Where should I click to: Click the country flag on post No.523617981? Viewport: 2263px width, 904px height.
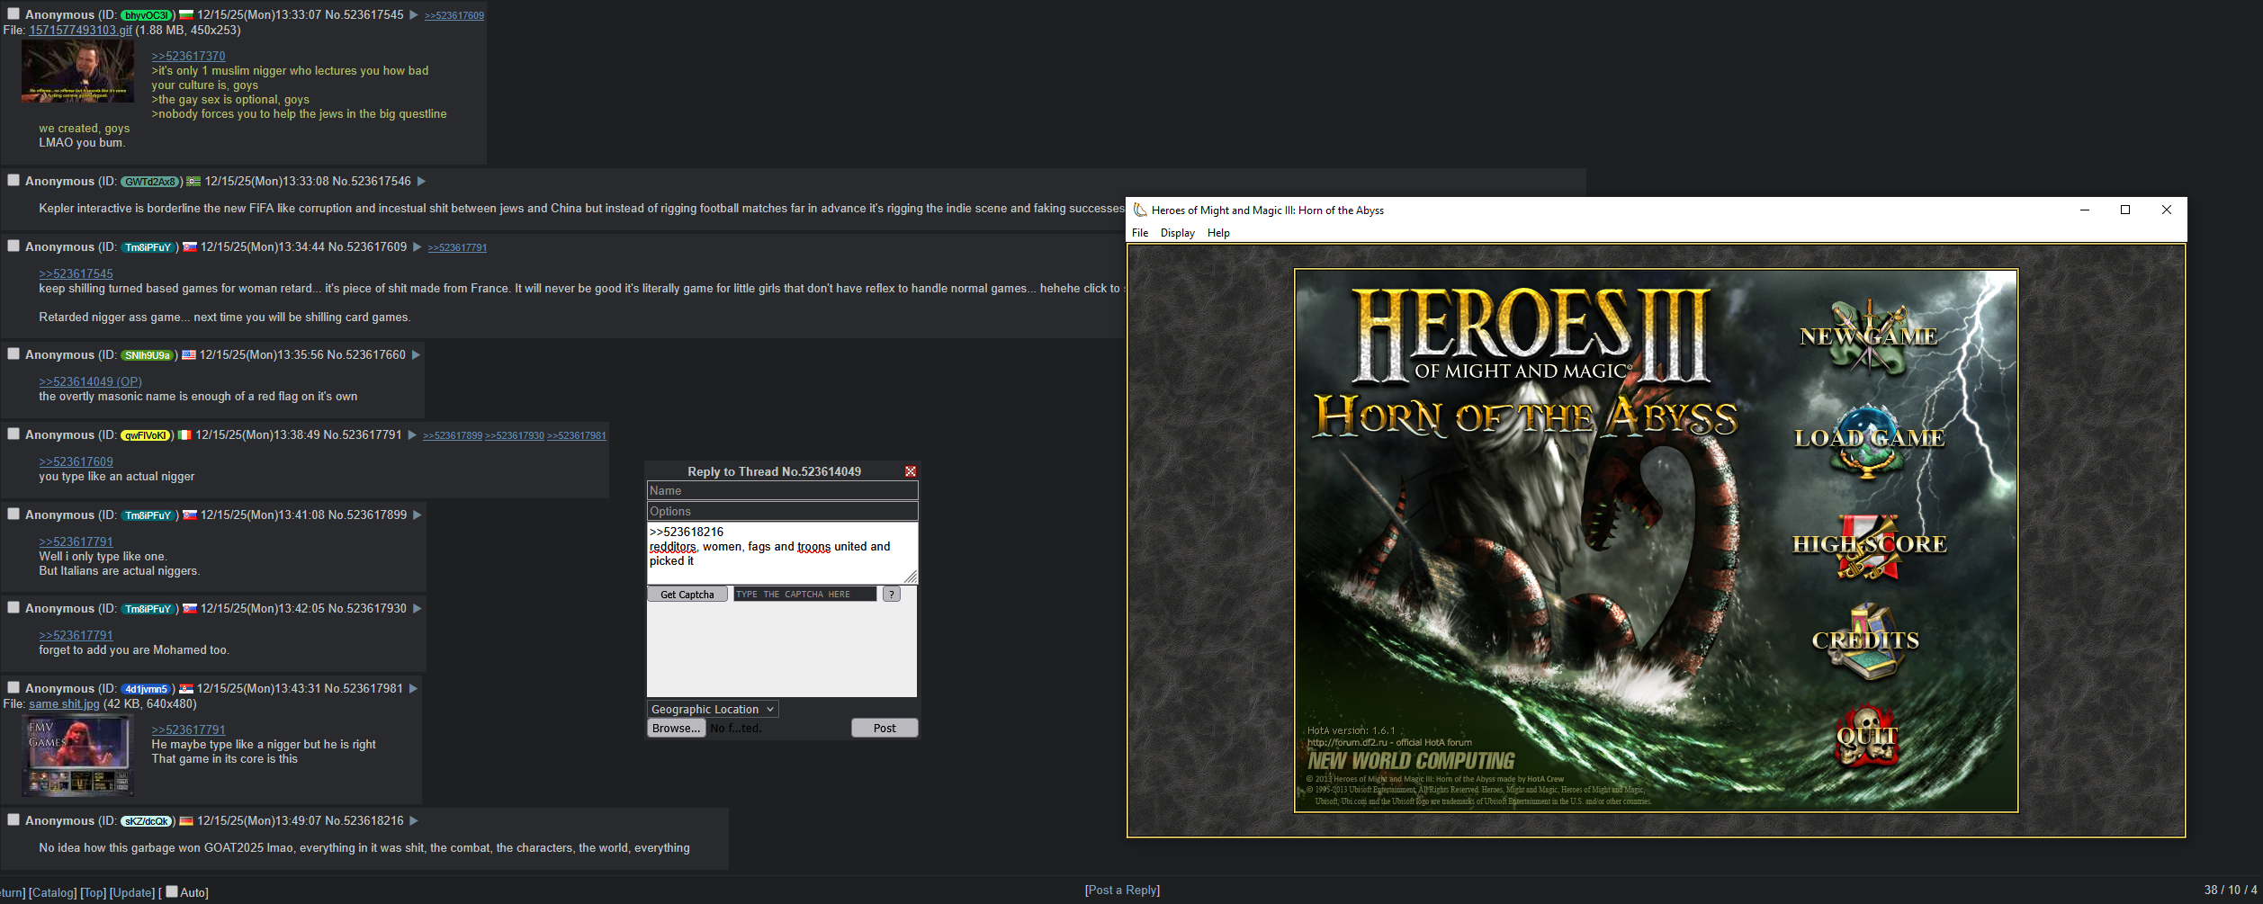point(186,689)
